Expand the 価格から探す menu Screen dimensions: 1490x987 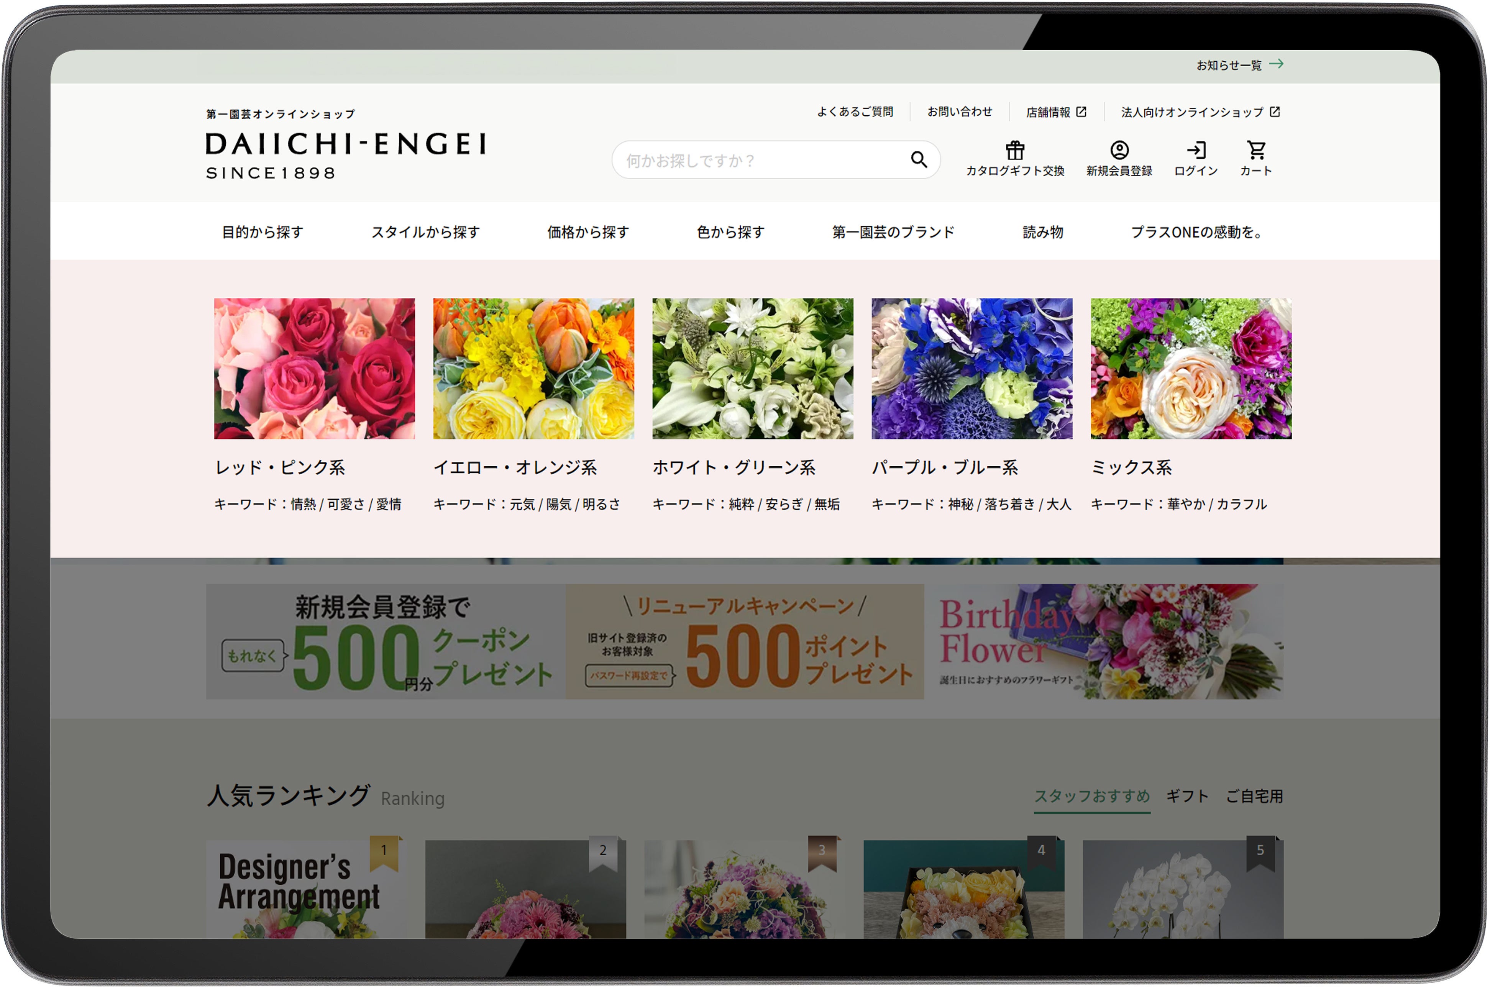pos(588,232)
